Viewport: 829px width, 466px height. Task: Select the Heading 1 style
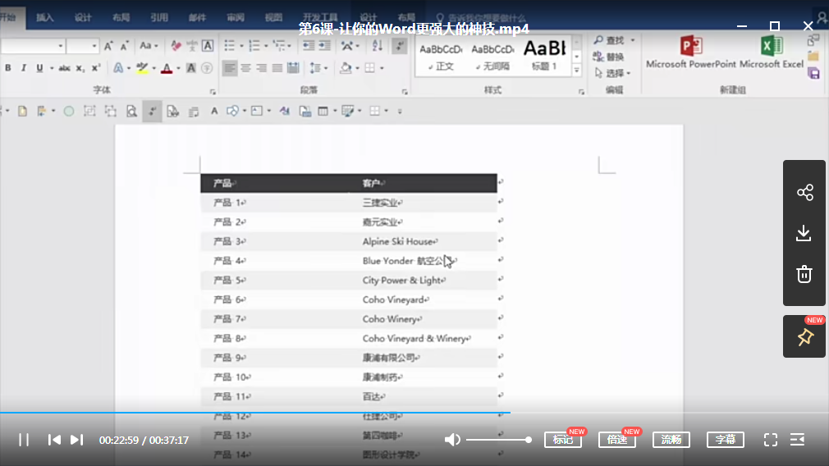pos(544,57)
